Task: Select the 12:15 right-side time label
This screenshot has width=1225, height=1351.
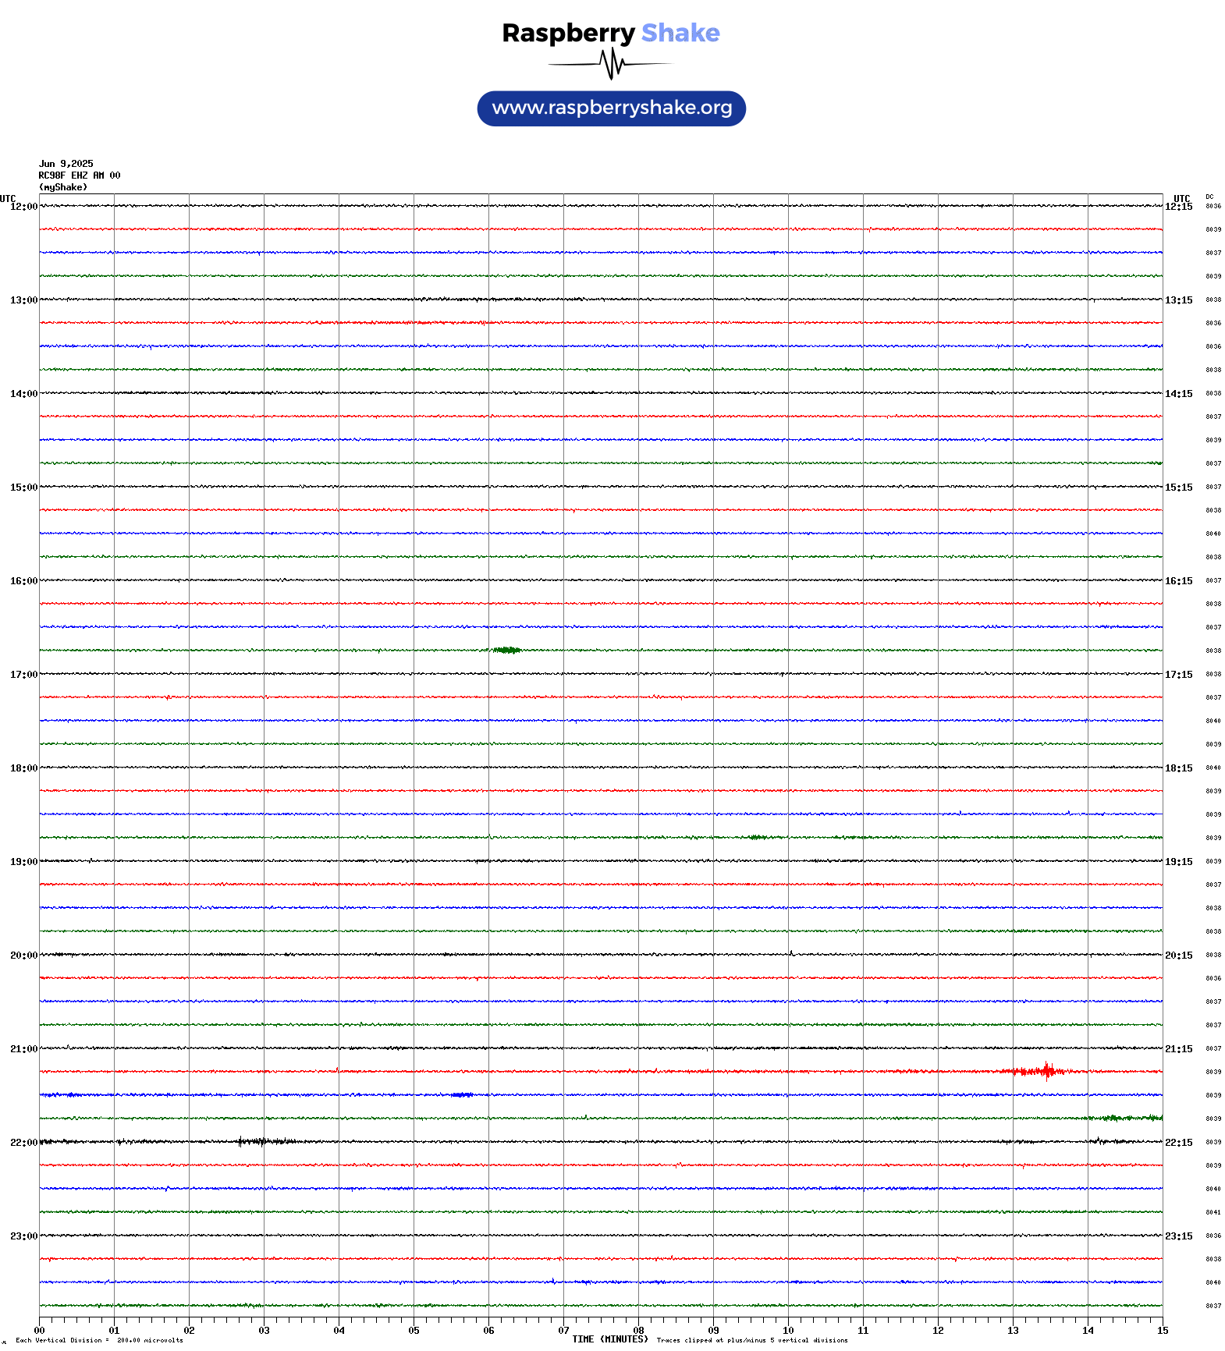Action: [1179, 207]
